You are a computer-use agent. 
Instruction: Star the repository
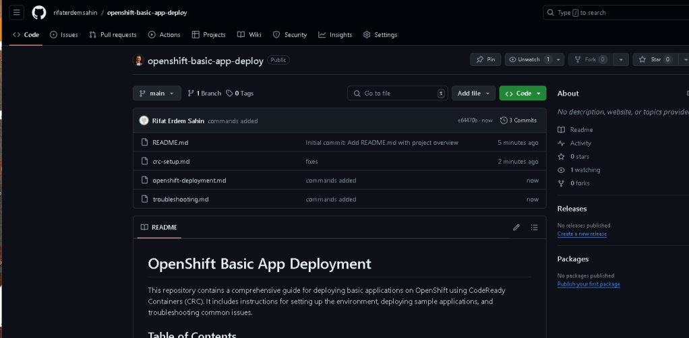[655, 60]
